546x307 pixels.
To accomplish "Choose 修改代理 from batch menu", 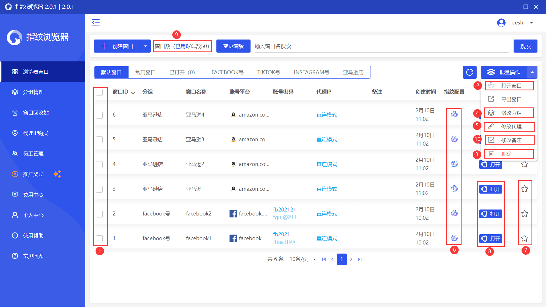I will point(511,126).
